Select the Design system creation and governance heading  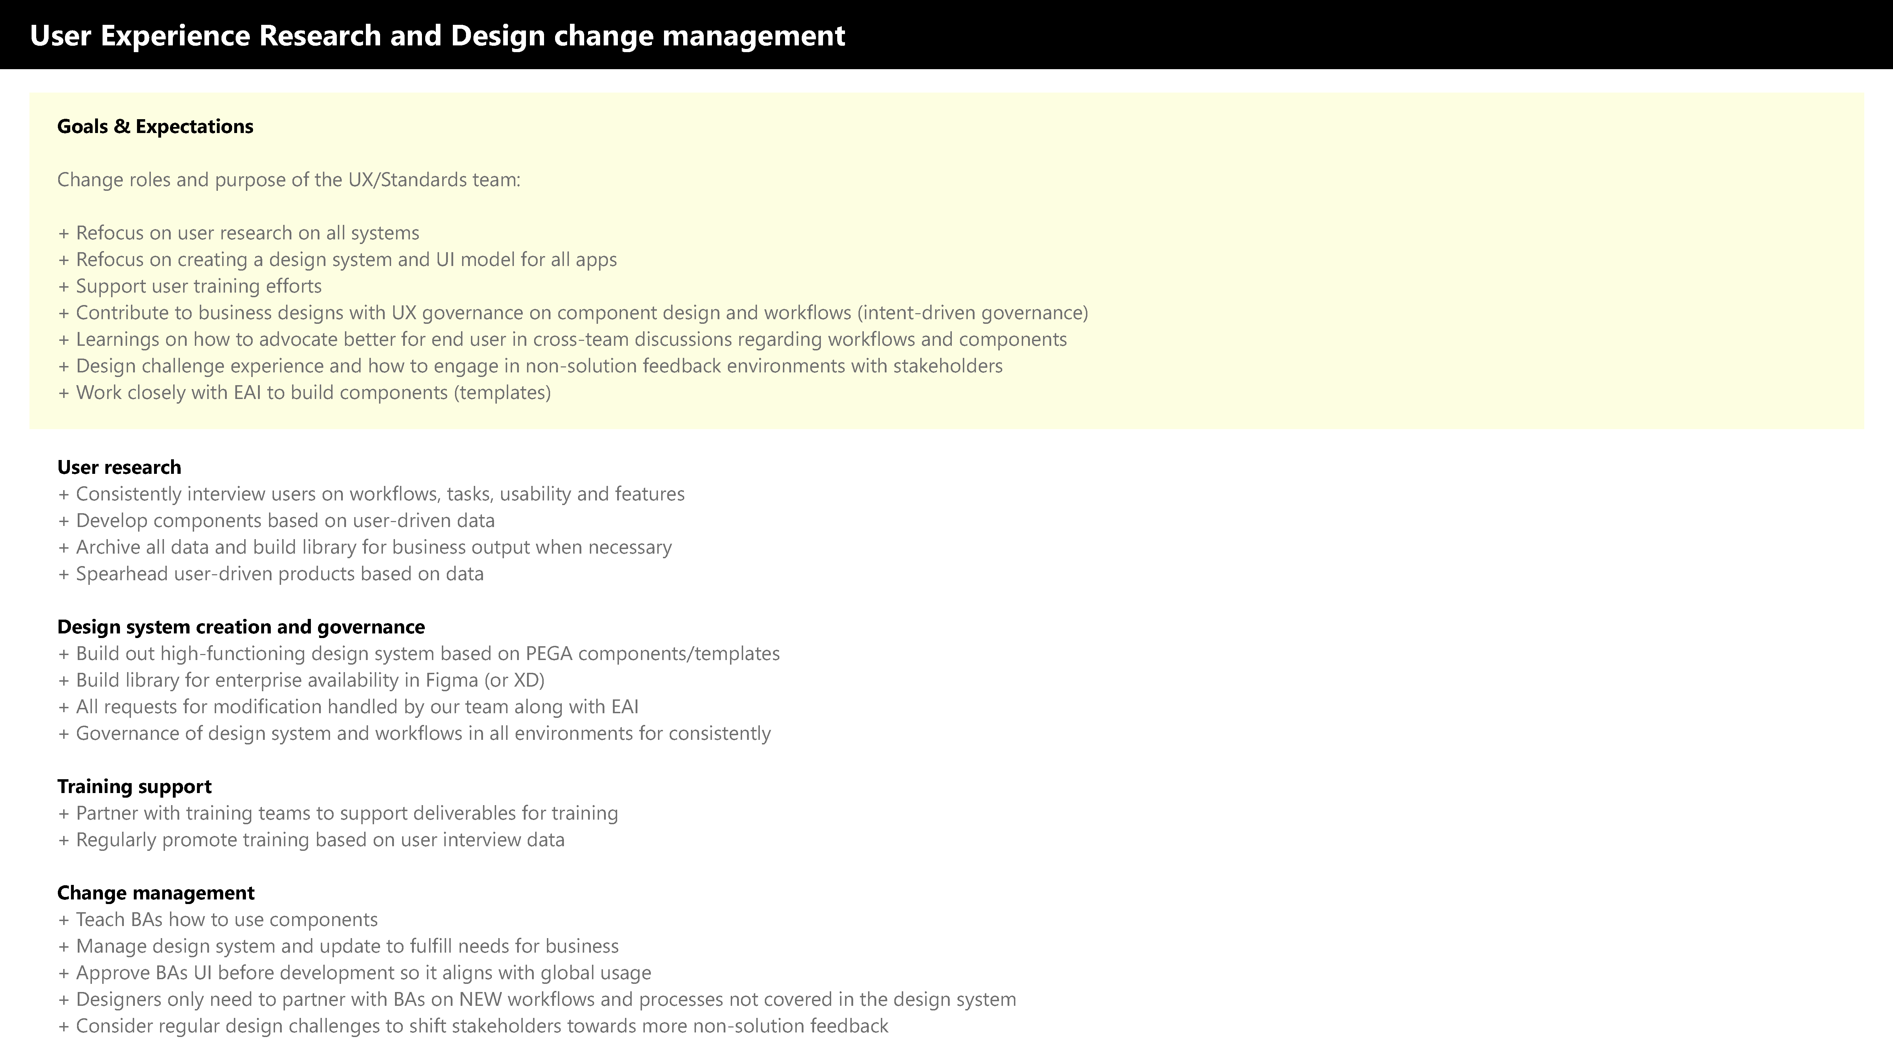coord(241,626)
